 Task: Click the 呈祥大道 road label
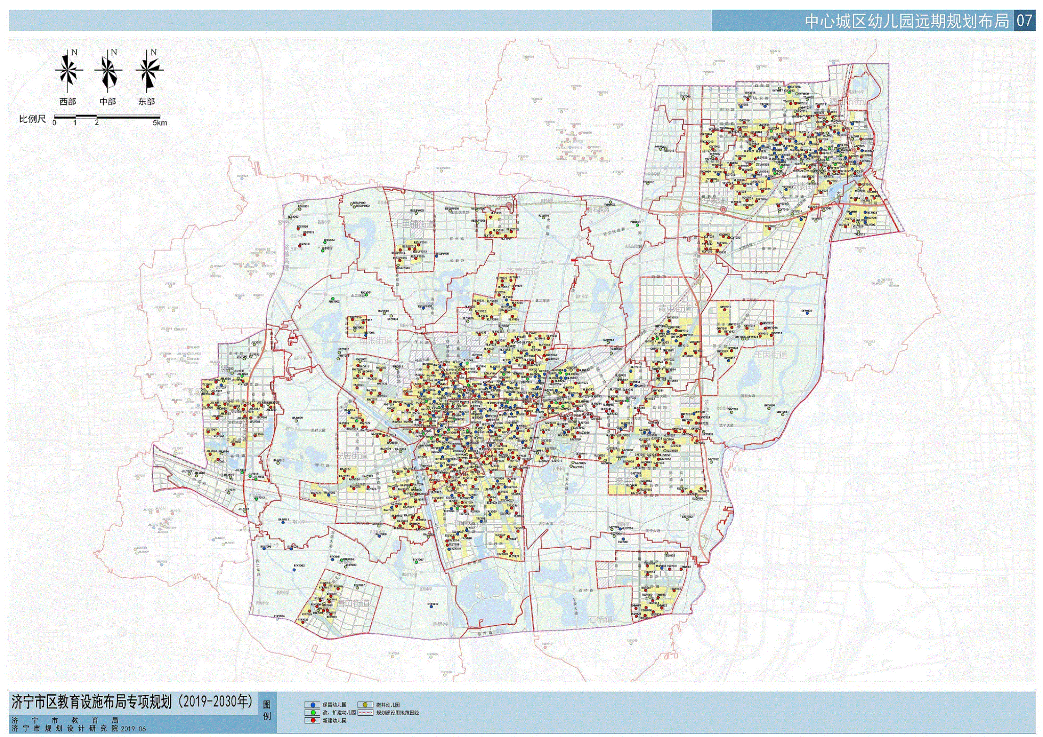tap(318, 430)
